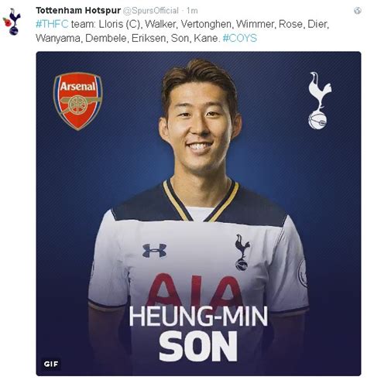Click the name Lloris (C) in the tweet
The image size is (367, 380).
point(120,24)
